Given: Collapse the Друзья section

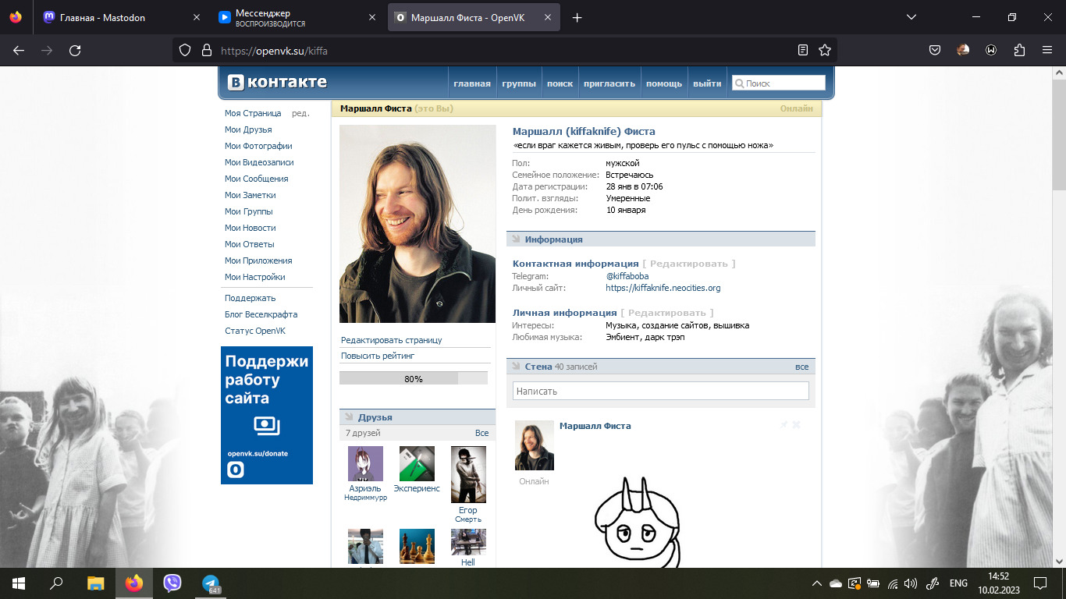Looking at the screenshot, I should [x=349, y=417].
